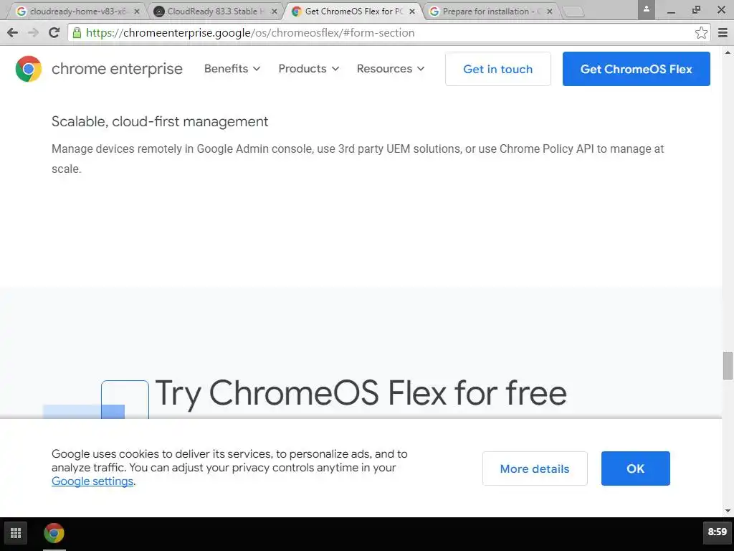Expand the Benefits dropdown menu
This screenshot has height=551, width=734.
coord(232,69)
